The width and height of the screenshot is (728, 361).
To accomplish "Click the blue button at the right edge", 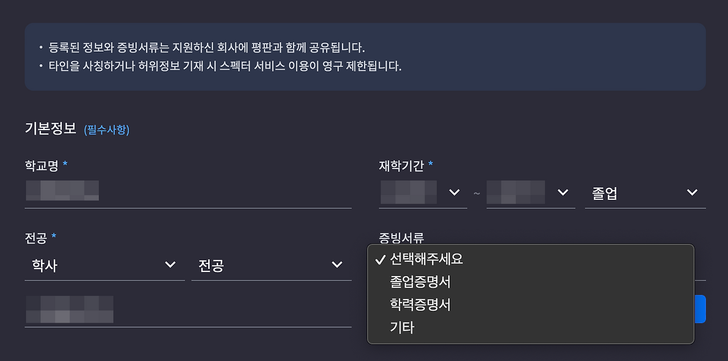I will 700,308.
